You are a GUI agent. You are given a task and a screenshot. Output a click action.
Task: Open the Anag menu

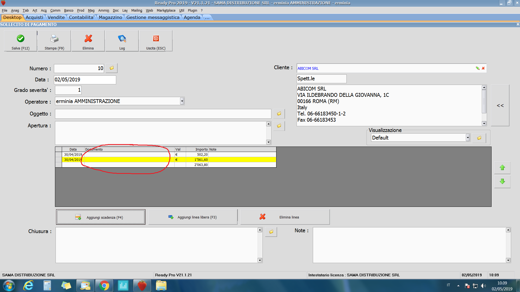coord(15,11)
